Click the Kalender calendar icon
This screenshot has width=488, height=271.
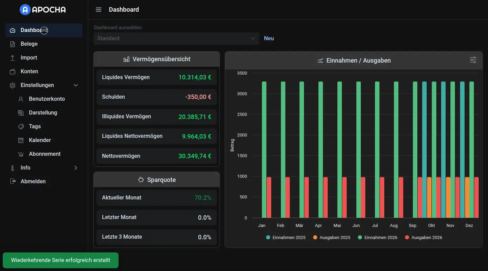(21, 140)
